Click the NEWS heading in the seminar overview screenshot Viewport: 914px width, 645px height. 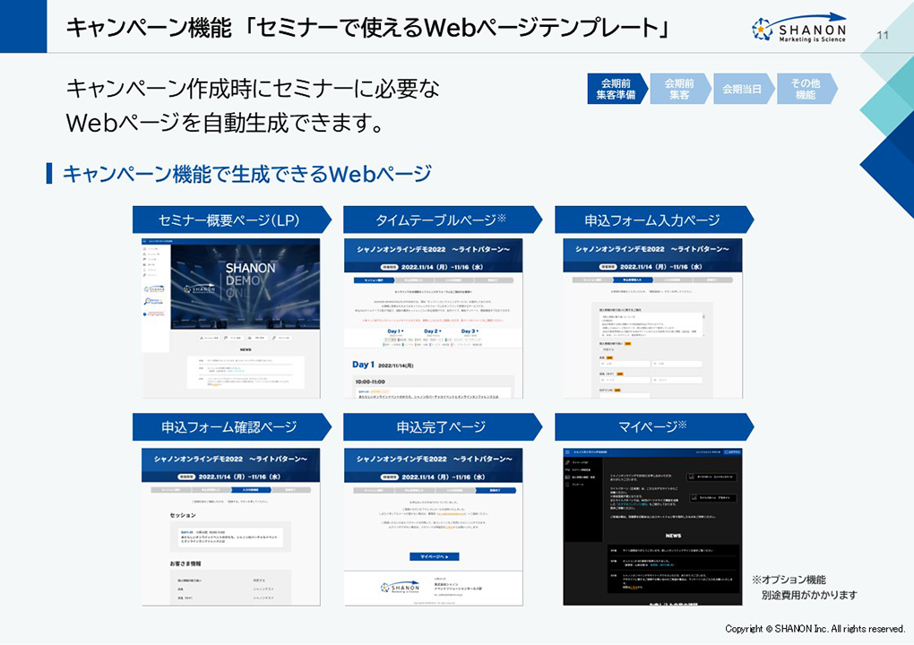[246, 349]
